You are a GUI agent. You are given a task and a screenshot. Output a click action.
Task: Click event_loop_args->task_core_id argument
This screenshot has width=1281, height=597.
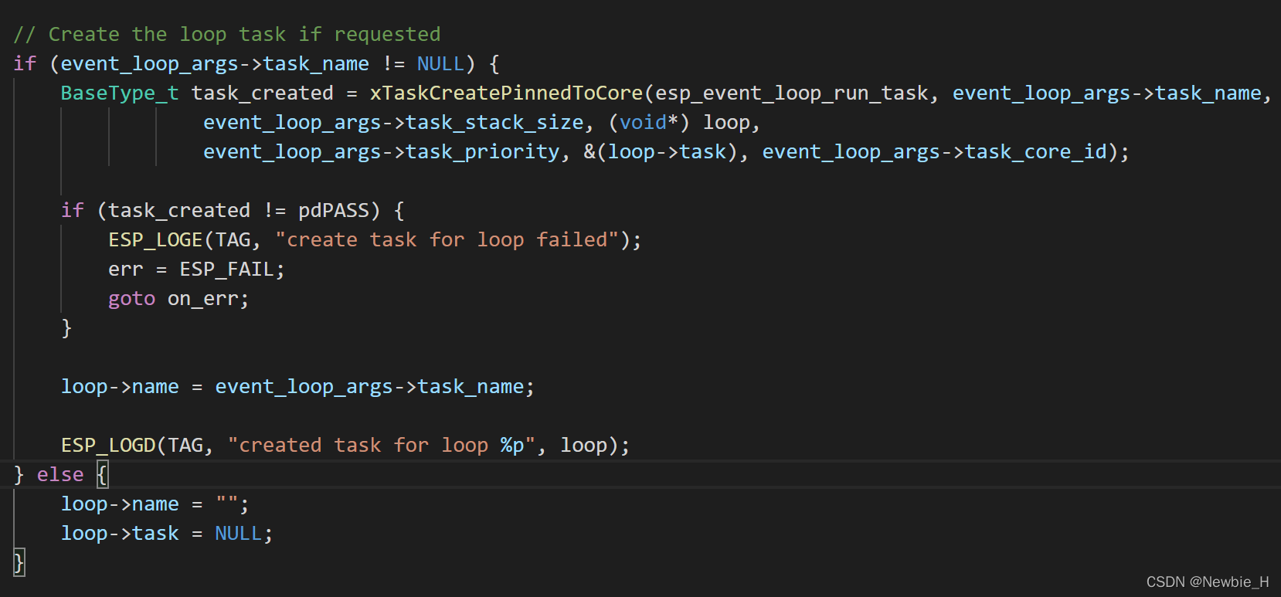[x=935, y=152]
